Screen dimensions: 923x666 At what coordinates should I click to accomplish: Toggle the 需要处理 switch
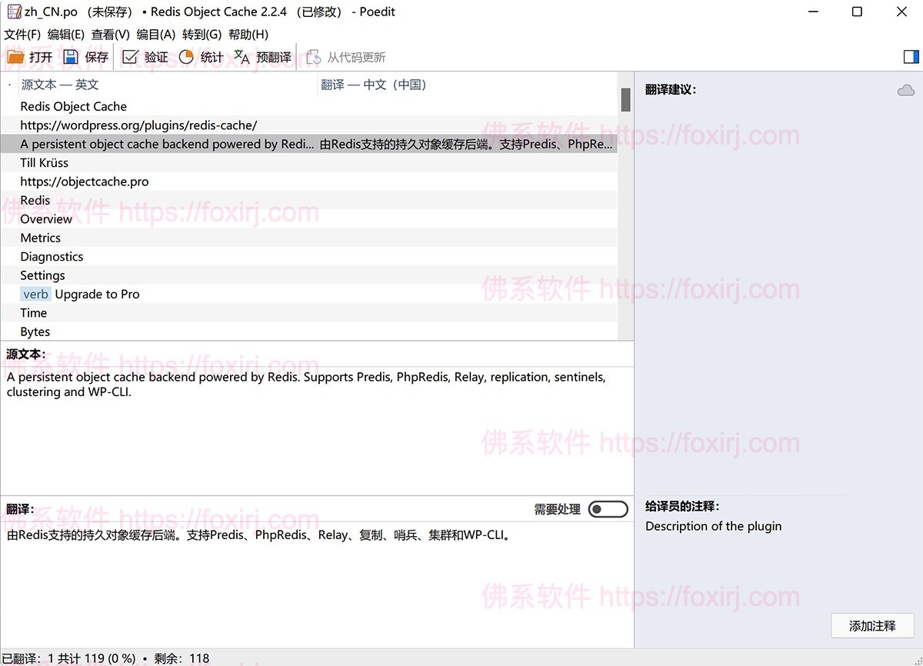608,508
